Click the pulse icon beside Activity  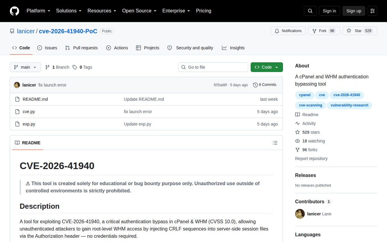(x=298, y=123)
